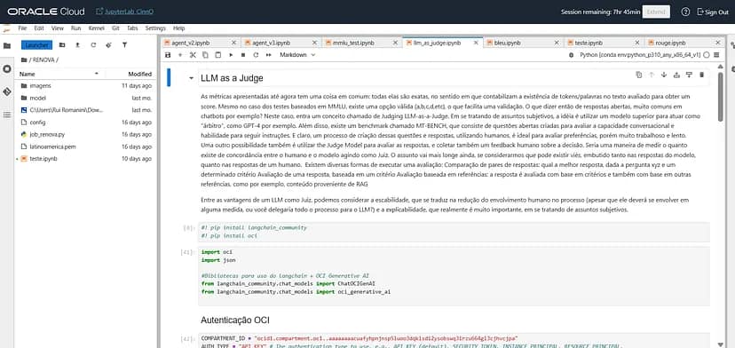The image size is (735, 348).
Task: Create a new folder in file browser
Action: point(62,45)
